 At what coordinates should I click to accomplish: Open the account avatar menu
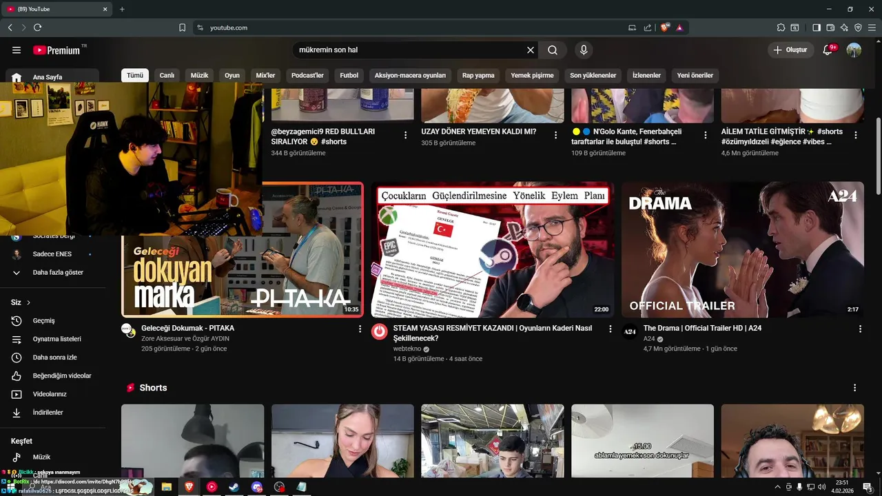click(x=854, y=50)
